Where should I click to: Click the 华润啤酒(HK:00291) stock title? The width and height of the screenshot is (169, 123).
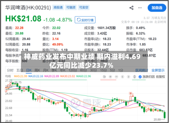(x=28, y=8)
